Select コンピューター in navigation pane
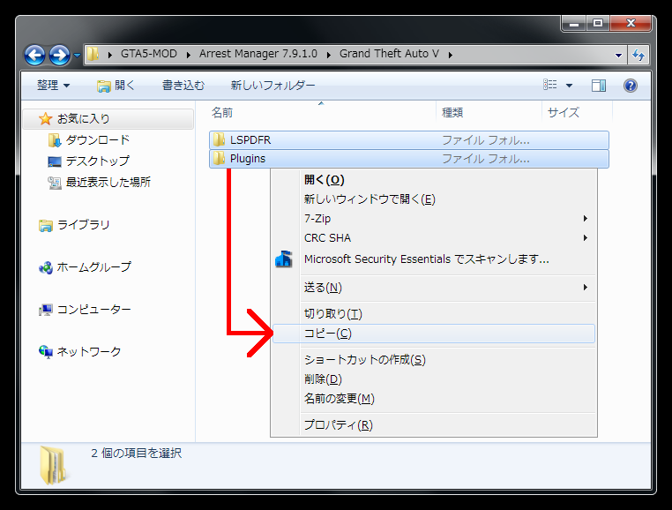672x510 pixels. [x=93, y=309]
